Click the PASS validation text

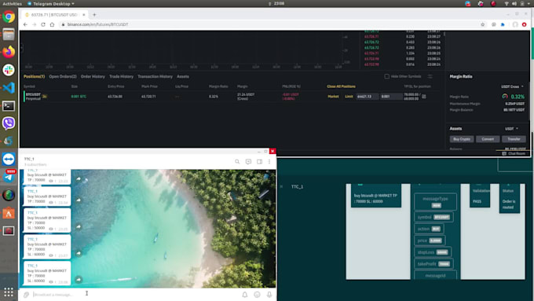(x=477, y=201)
